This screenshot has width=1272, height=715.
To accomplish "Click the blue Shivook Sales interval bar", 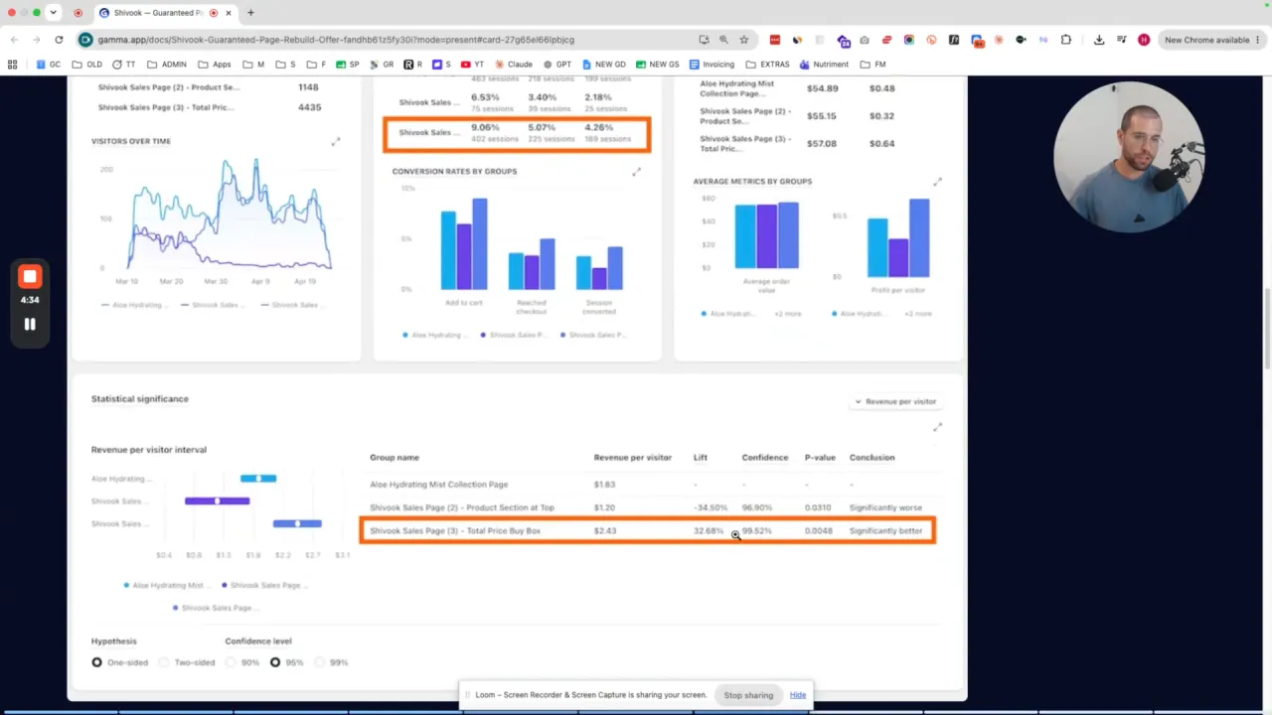I will coord(297,523).
